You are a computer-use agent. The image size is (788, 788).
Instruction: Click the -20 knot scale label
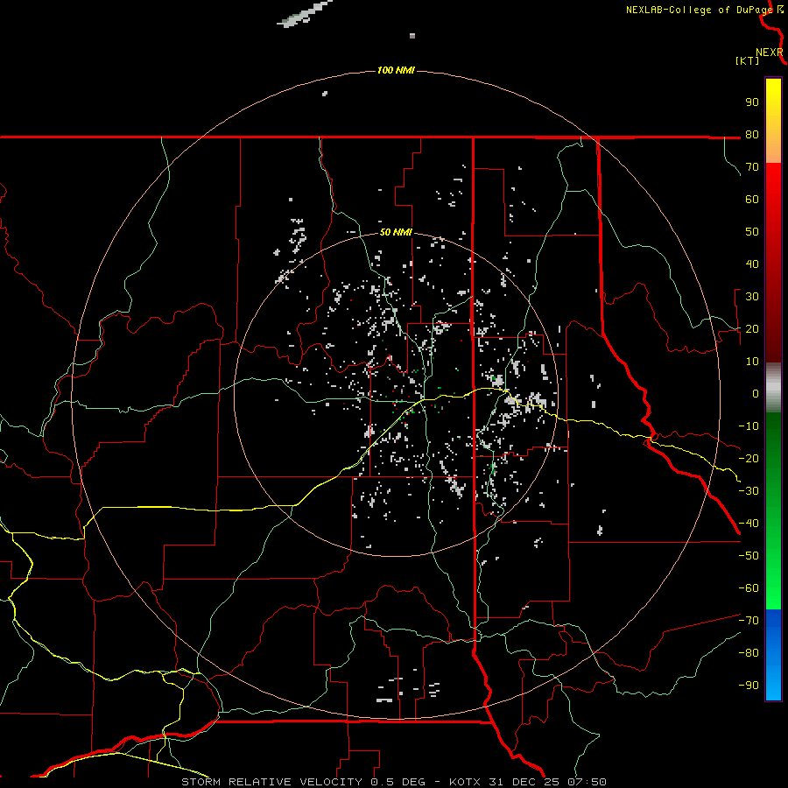click(x=749, y=459)
